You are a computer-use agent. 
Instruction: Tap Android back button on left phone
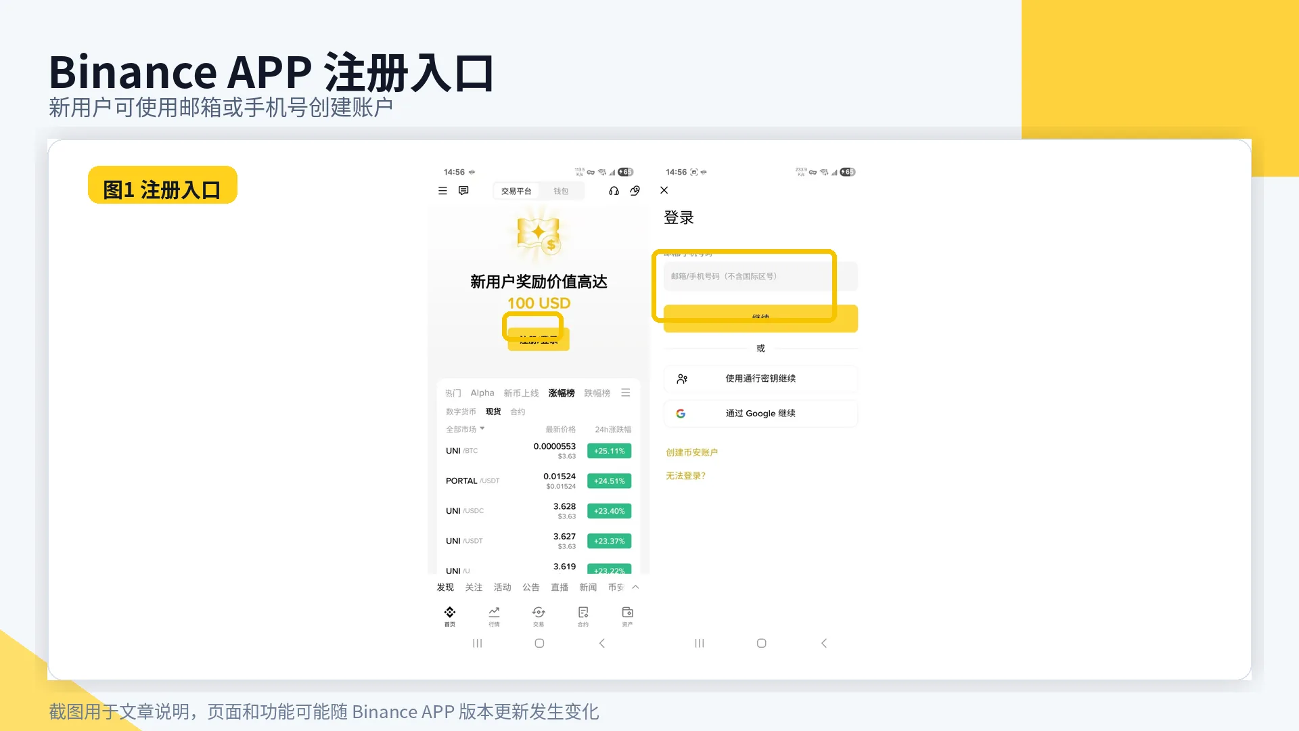coord(601,643)
